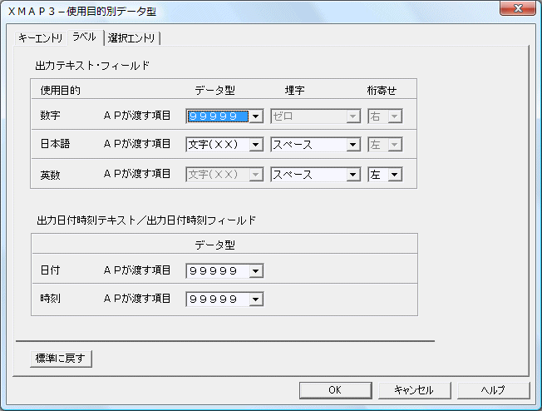
Task: Click the highlighted 99999 field in 数字 row
Action: pyautogui.click(x=218, y=116)
